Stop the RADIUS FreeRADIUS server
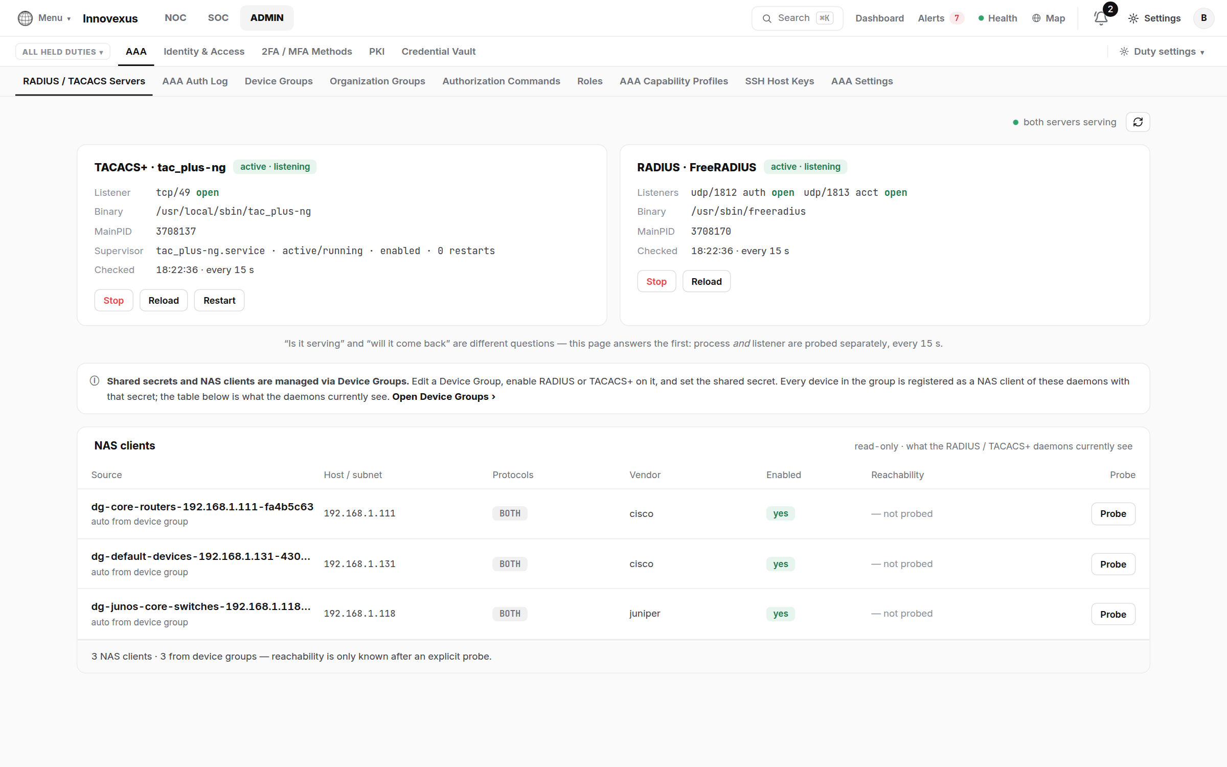The height and width of the screenshot is (767, 1227). (656, 282)
